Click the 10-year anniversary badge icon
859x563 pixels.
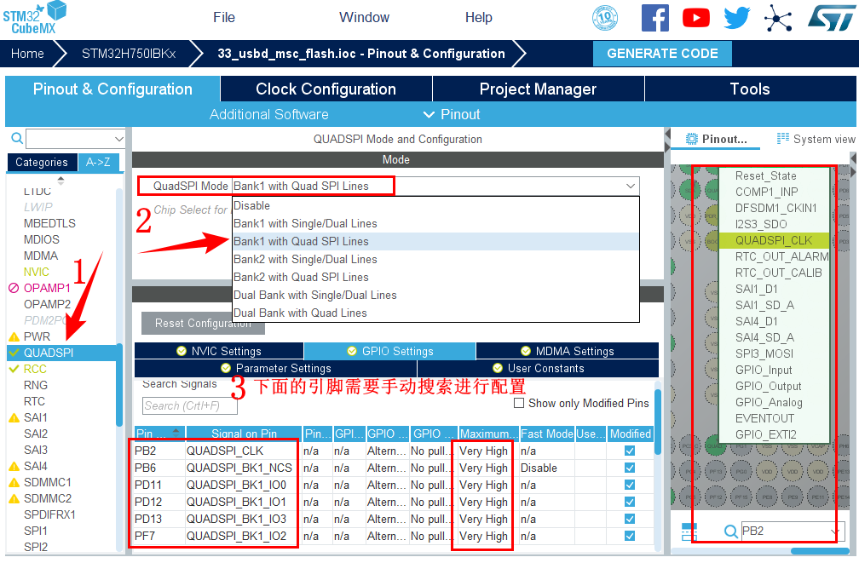pyautogui.click(x=605, y=18)
